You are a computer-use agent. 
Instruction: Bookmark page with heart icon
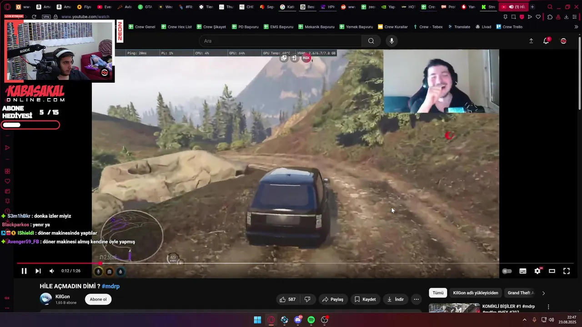[538, 17]
